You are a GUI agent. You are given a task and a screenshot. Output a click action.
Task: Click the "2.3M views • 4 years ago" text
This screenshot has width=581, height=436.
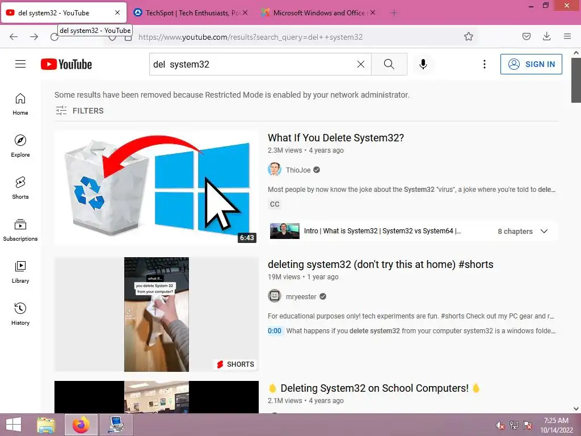(306, 150)
